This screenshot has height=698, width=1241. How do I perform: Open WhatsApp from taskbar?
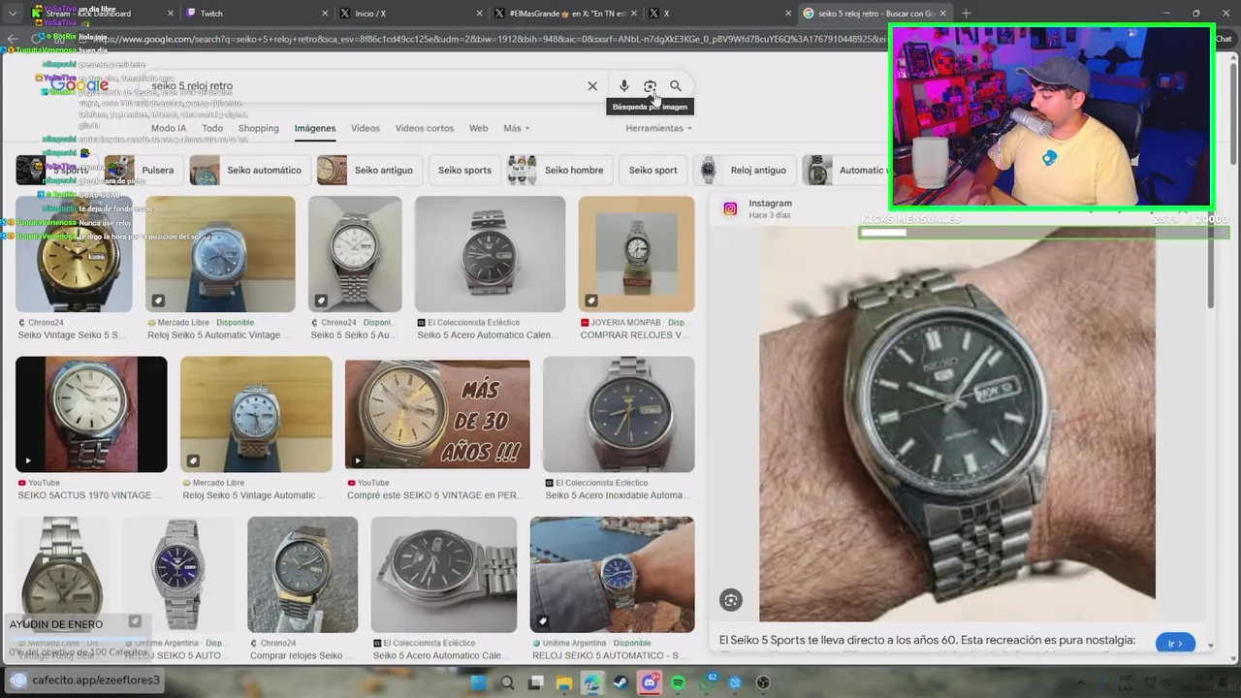click(707, 683)
